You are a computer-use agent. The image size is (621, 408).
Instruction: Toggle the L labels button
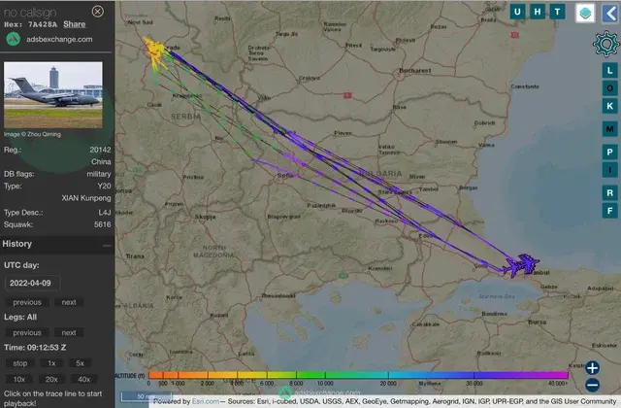609,71
